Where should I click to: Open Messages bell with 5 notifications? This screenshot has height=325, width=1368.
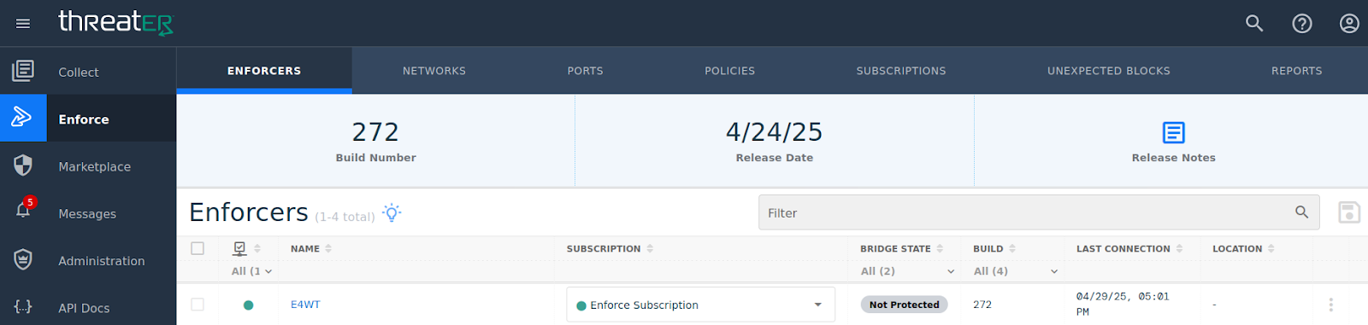click(23, 210)
